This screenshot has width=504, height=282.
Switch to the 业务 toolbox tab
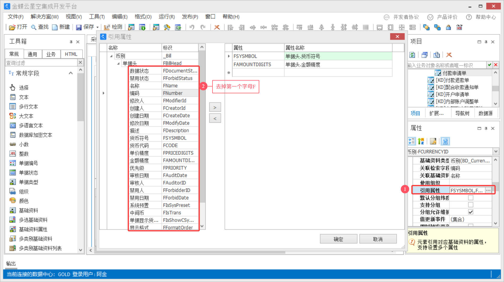[x=51, y=54]
